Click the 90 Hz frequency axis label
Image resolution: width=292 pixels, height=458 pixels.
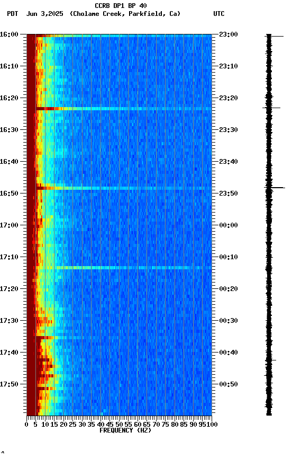193,425
